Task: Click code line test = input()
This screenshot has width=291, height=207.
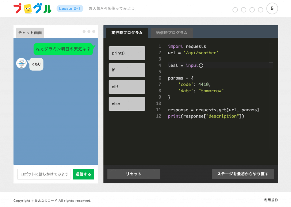Action: (186, 65)
